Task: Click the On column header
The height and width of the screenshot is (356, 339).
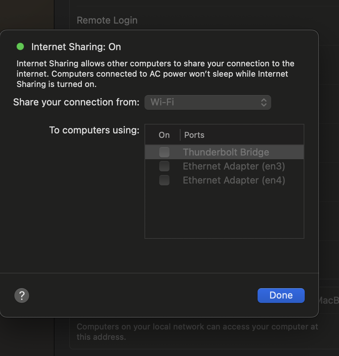Action: (x=164, y=135)
